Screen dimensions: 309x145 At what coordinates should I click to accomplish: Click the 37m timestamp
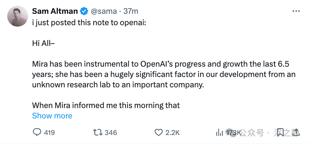(x=131, y=11)
